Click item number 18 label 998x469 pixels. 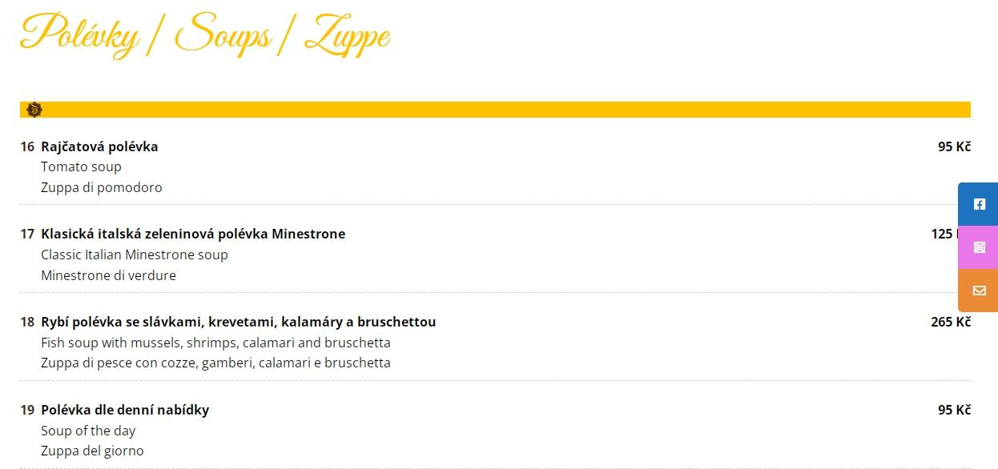coord(27,322)
